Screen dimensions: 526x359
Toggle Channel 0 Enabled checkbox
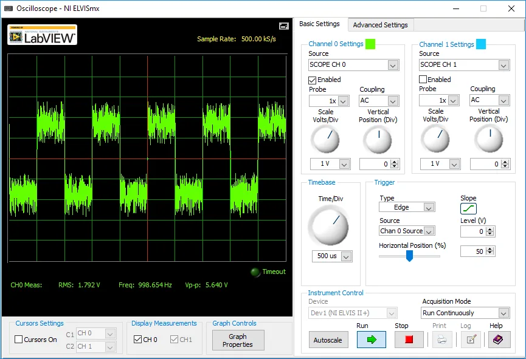pyautogui.click(x=313, y=80)
